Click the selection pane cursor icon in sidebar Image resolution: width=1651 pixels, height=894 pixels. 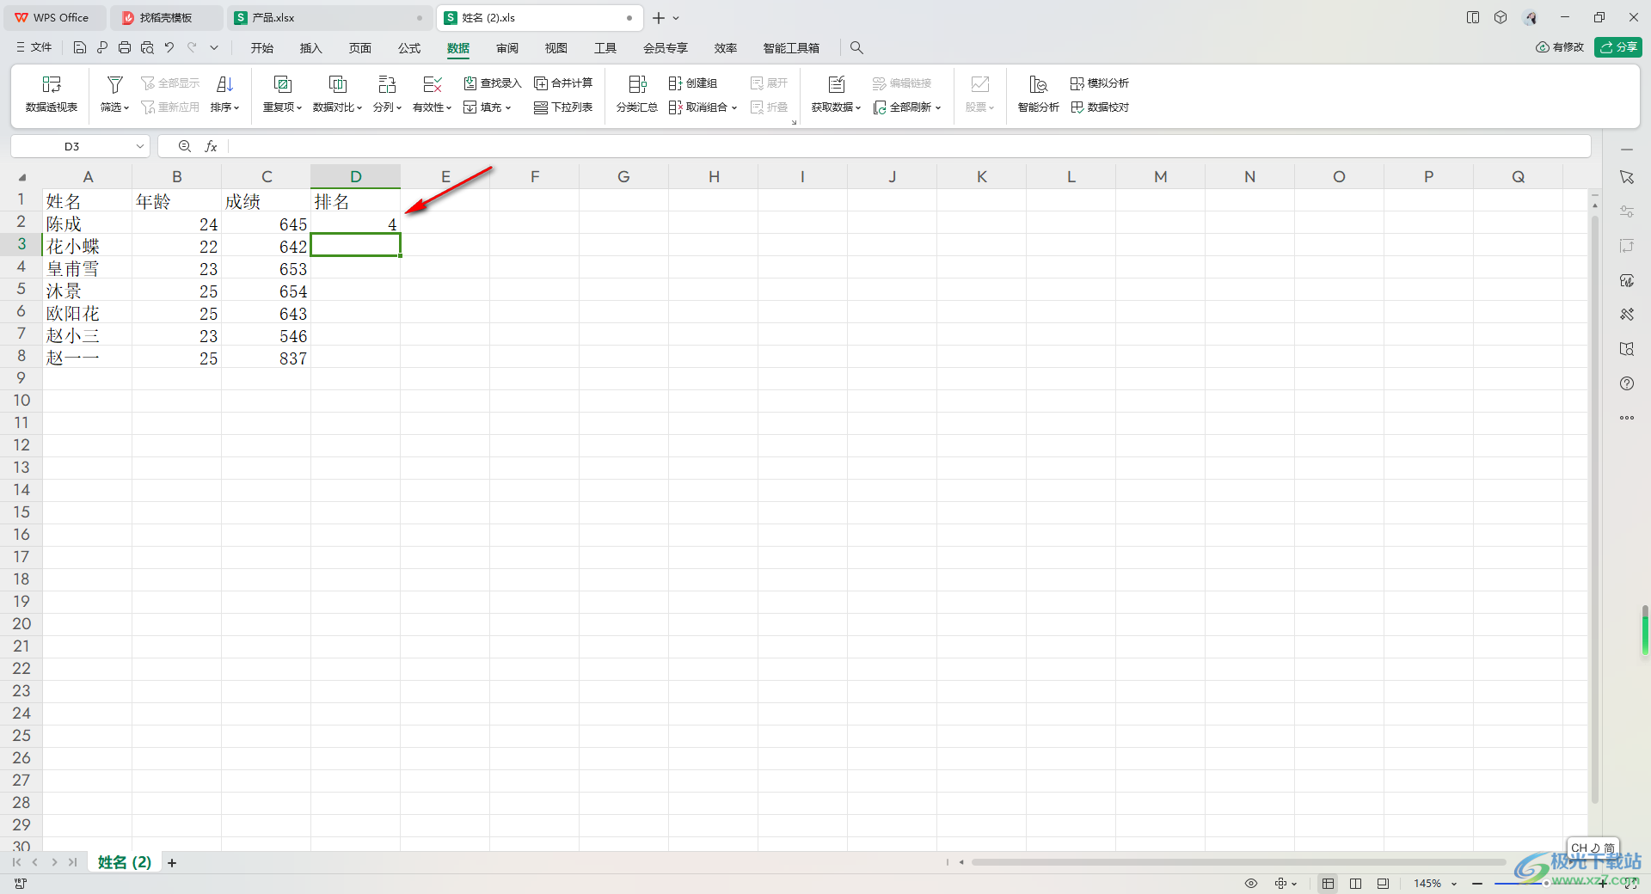(1626, 177)
